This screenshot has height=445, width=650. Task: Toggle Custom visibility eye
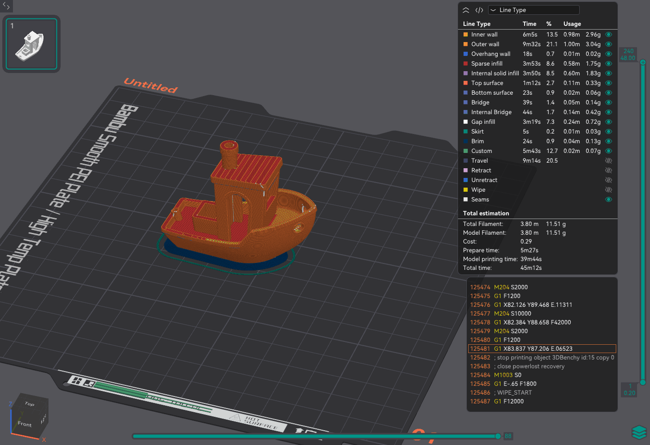[609, 151]
